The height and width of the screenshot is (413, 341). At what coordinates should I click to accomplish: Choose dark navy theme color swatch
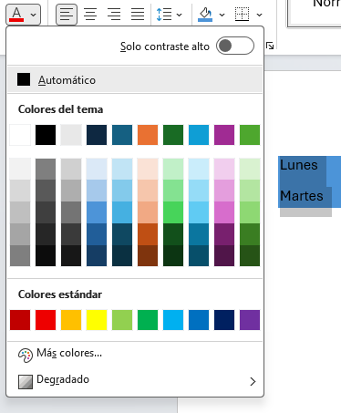(97, 135)
